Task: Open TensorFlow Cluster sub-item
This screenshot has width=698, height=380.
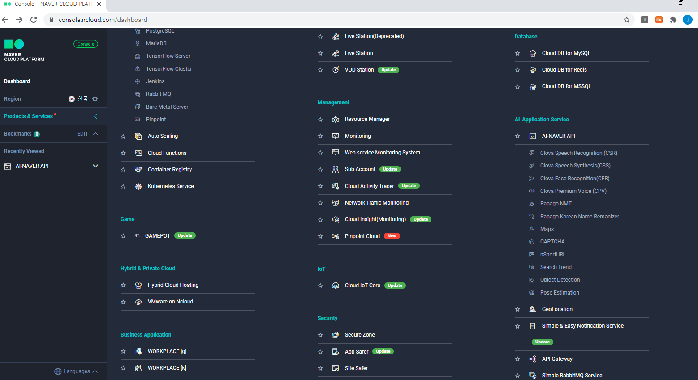Action: [169, 69]
